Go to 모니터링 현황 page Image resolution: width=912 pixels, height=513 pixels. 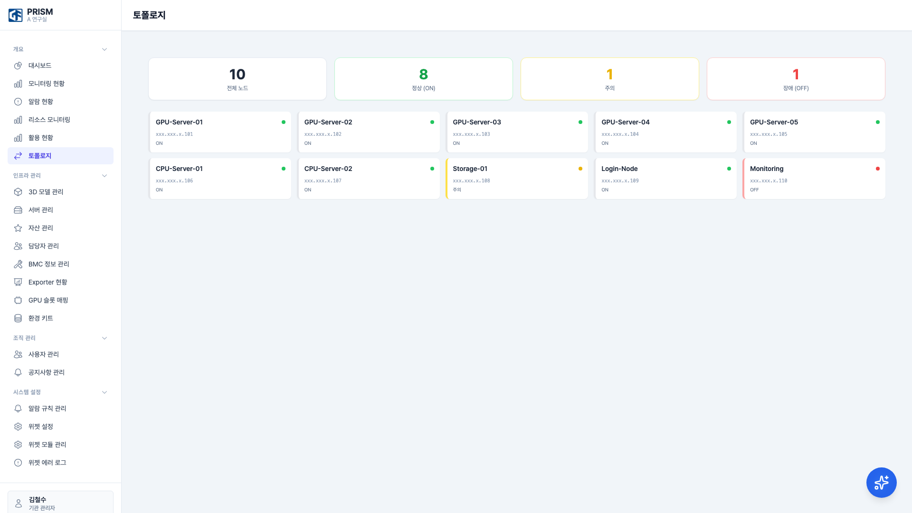point(60,84)
